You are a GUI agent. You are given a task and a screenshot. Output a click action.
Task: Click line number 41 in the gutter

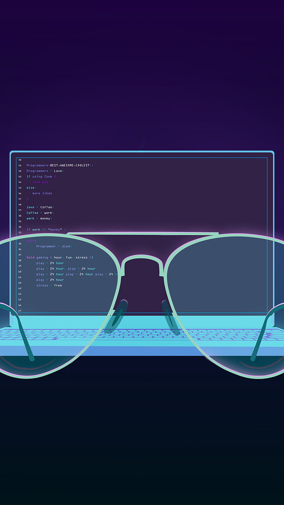(x=20, y=165)
